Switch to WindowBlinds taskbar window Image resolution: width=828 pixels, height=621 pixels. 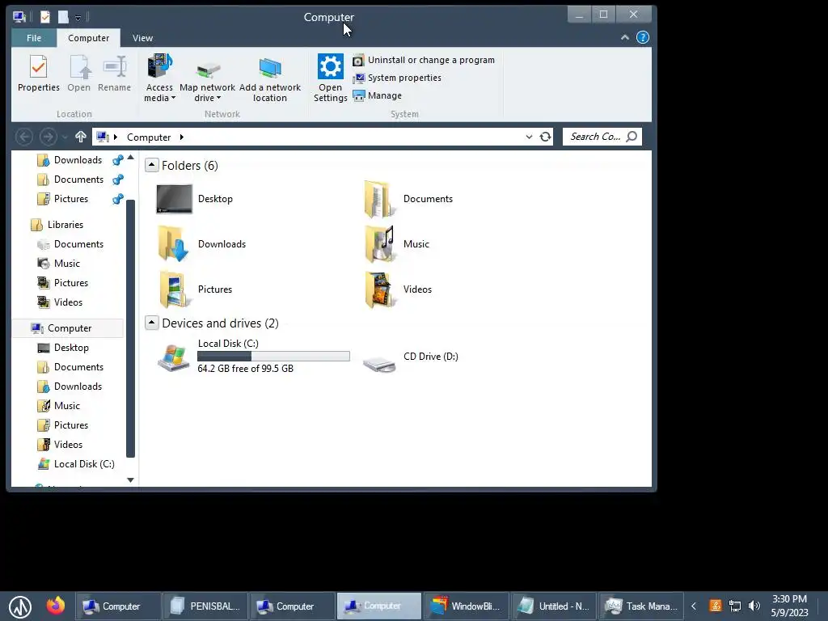point(465,606)
